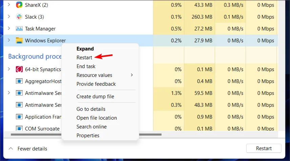This screenshot has width=290, height=161.
Task: Click the AggregatorHost process icon
Action: (19, 81)
